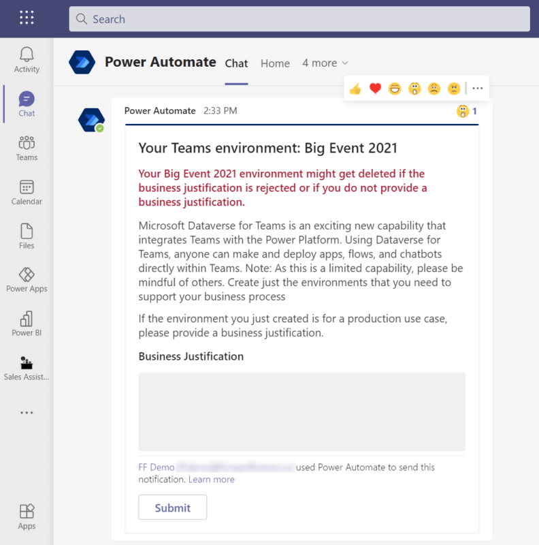Open Sales Assistant app in sidebar
Screen dimensions: 539x545
click(27, 368)
